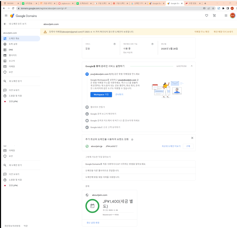
Task: Open 보안 in the upper sidebar
Action: 21,72
